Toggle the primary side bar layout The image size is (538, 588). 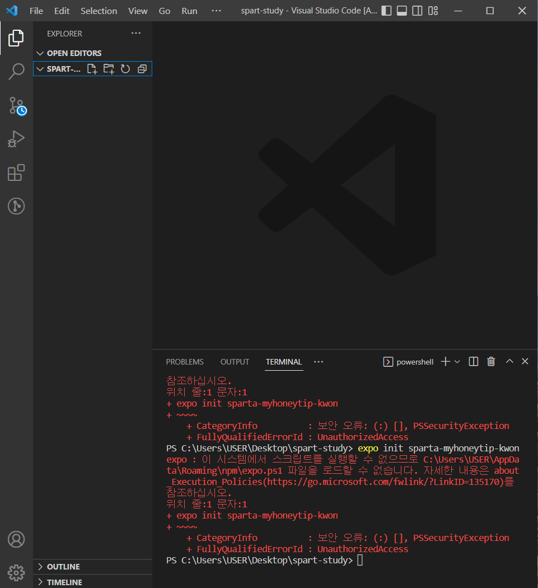tap(386, 11)
